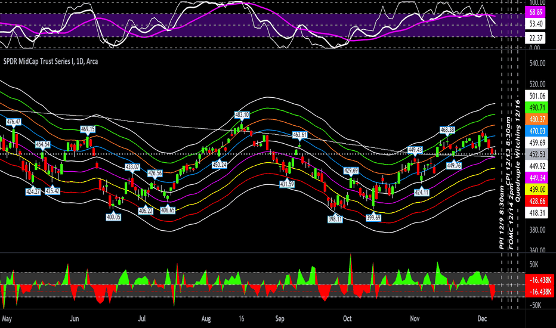Click May on the time axis
Viewport: 556px width, 328px height.
(x=7, y=319)
